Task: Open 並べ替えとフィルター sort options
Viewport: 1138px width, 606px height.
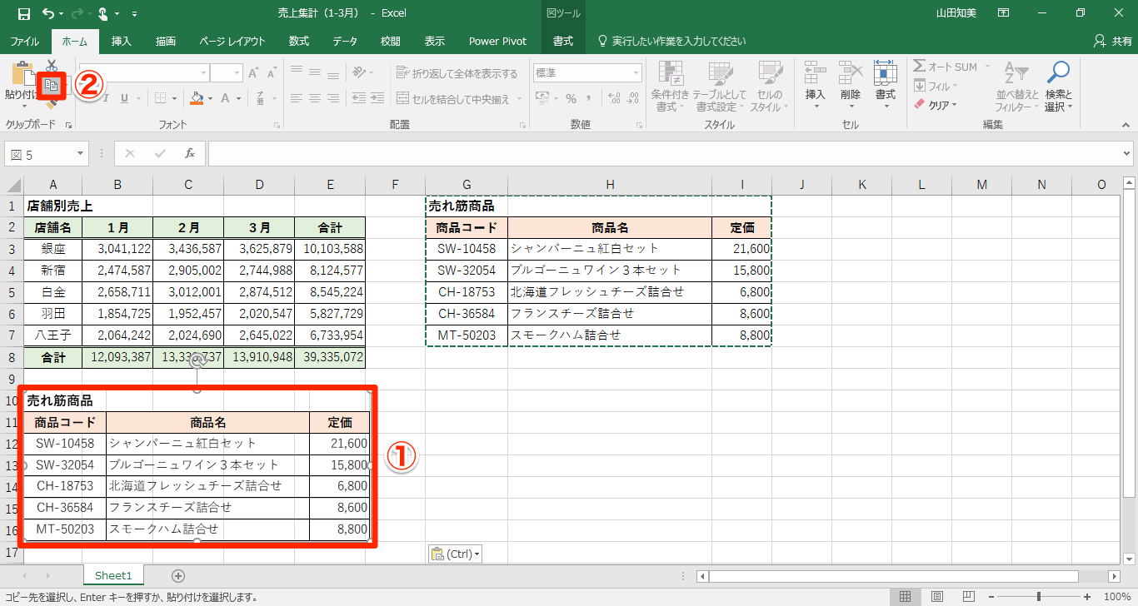Action: click(x=1017, y=87)
